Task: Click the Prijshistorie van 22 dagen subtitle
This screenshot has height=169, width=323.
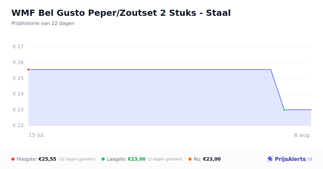Action: click(x=43, y=23)
